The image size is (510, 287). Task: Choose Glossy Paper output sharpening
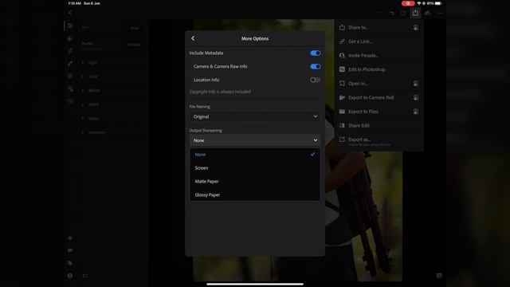pyautogui.click(x=255, y=195)
